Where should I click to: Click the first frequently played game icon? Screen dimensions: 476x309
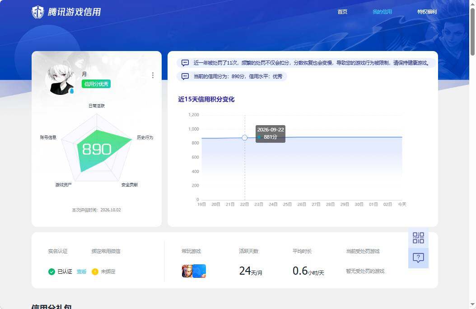[x=187, y=271]
